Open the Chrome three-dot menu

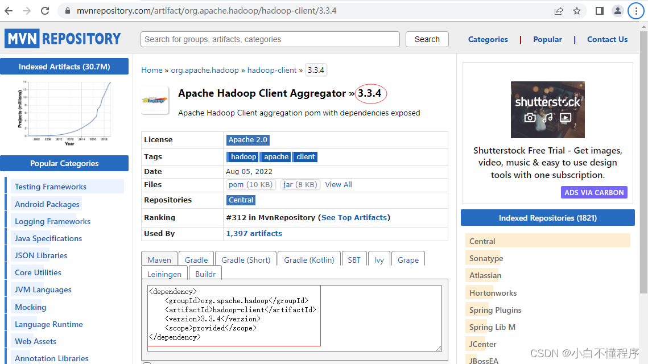[636, 11]
